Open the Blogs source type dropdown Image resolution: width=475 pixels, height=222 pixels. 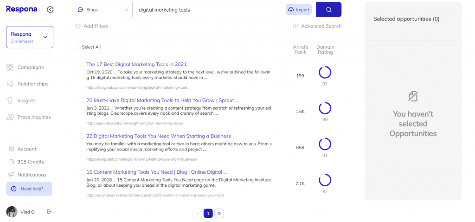pos(103,10)
